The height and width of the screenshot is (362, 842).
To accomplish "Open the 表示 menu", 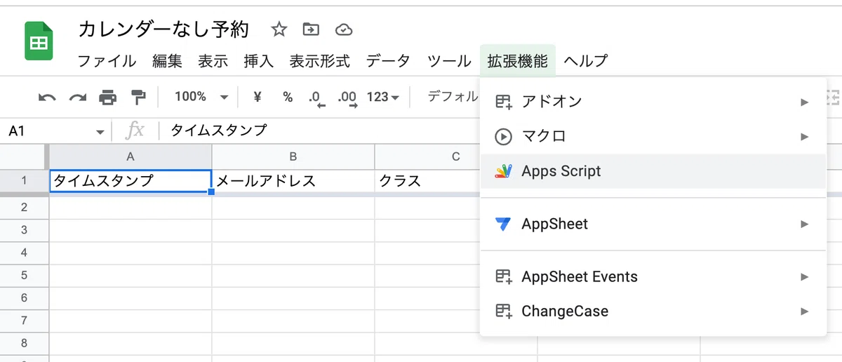I will click(213, 61).
